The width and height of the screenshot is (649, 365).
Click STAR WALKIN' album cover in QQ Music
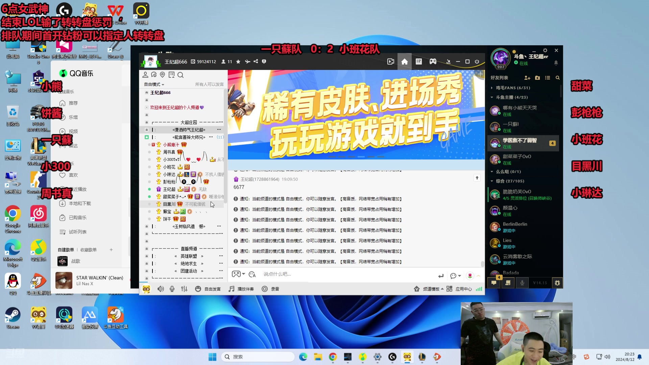(64, 281)
